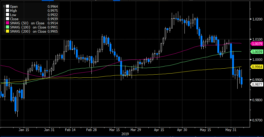Click the May 15 date axis label
This screenshot has width=264, height=137.
pos(205,130)
